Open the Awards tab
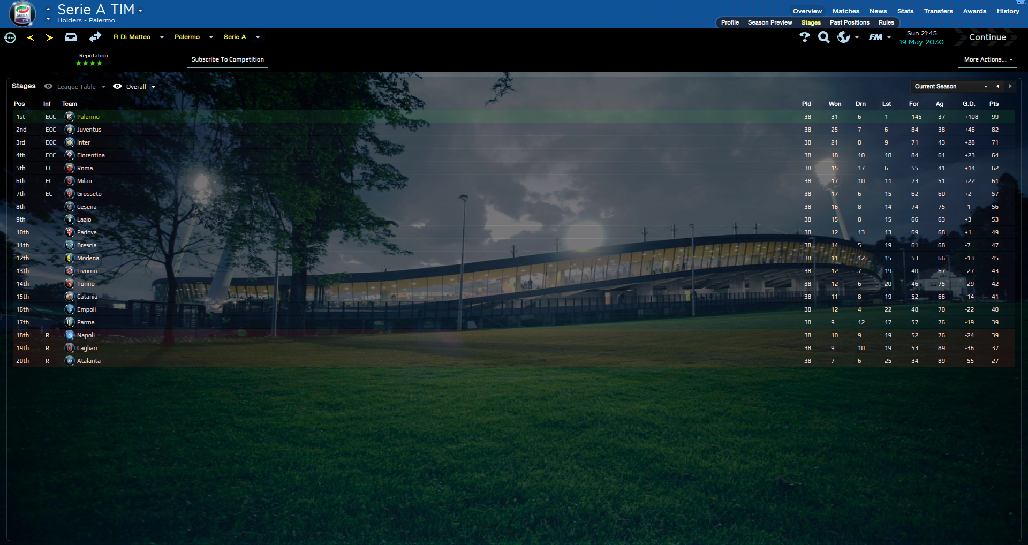 pos(974,11)
